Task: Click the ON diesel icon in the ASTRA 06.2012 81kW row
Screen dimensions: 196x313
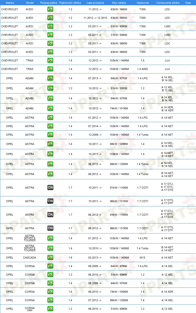Action: click(x=50, y=214)
